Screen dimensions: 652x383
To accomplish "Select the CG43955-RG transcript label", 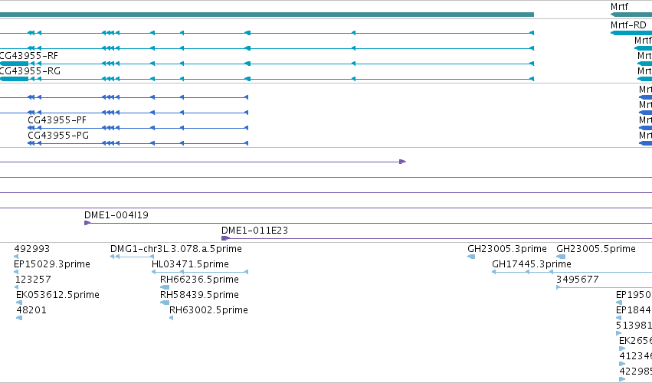I will click(x=30, y=71).
